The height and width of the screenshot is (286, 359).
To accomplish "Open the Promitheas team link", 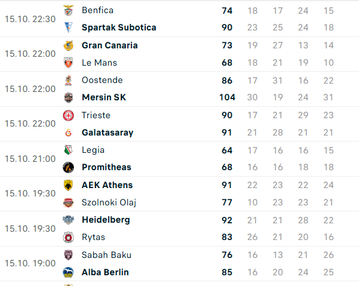I will 106,167.
